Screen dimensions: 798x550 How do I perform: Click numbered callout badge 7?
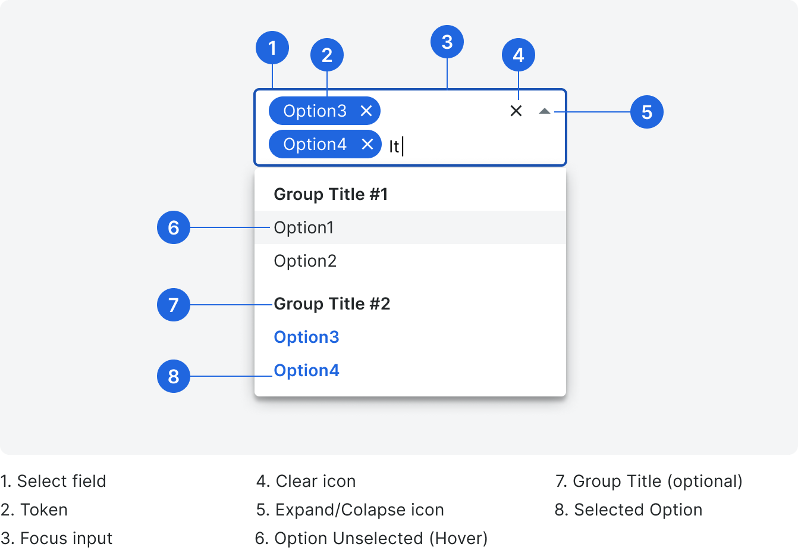(x=173, y=305)
